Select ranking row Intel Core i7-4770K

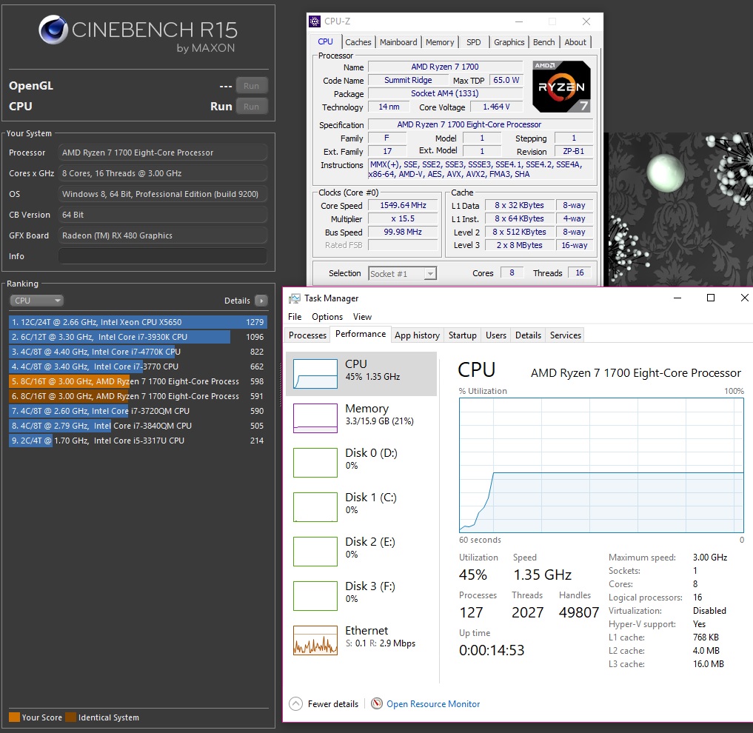coord(137,352)
